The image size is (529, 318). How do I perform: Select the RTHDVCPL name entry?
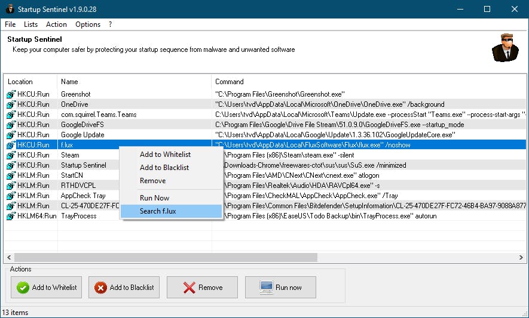pyautogui.click(x=78, y=186)
